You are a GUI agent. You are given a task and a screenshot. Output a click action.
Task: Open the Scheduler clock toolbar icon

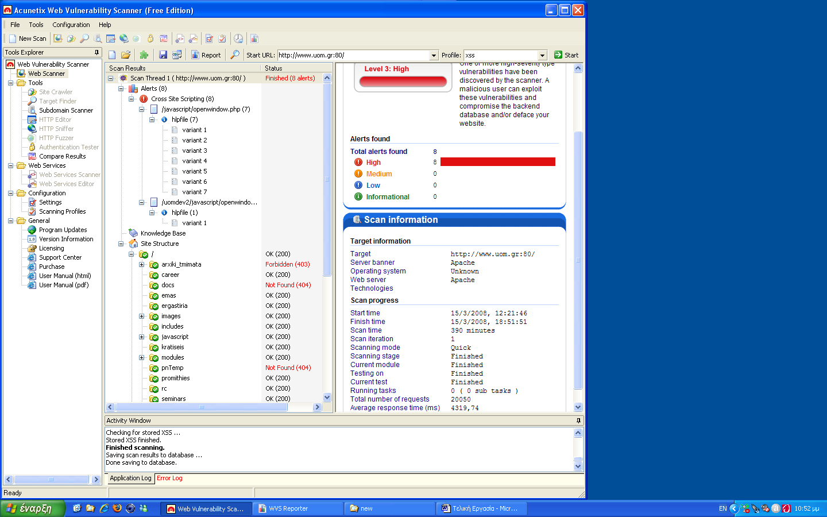[x=238, y=38]
